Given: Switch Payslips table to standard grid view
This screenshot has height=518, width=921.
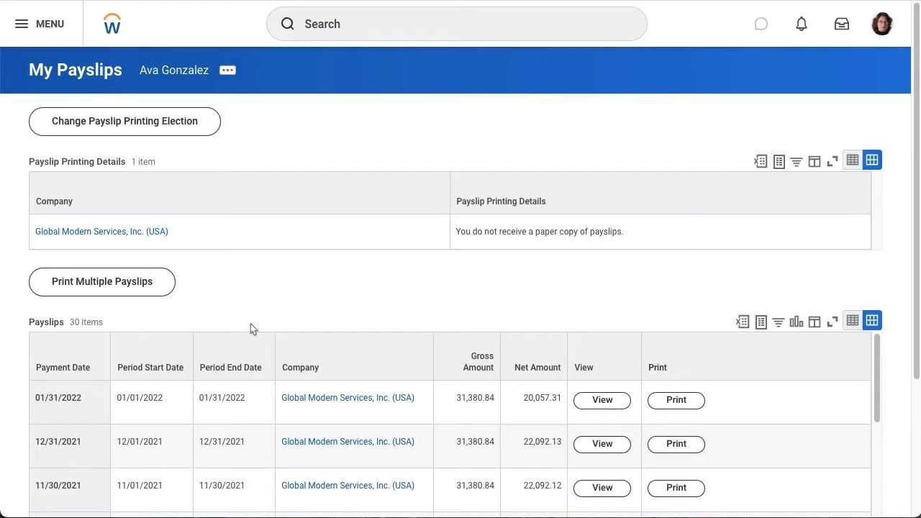Looking at the screenshot, I should coord(872,320).
